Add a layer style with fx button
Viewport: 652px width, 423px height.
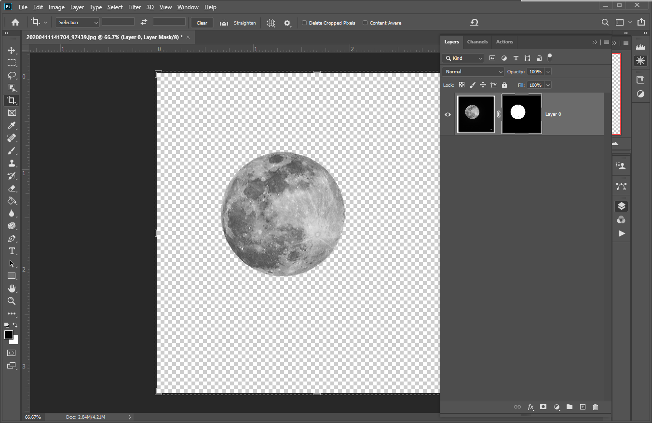pyautogui.click(x=530, y=407)
